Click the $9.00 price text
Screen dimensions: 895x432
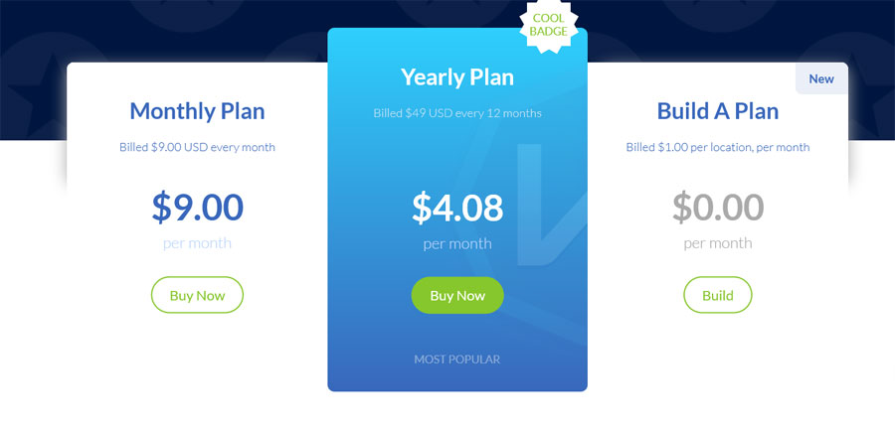(197, 207)
